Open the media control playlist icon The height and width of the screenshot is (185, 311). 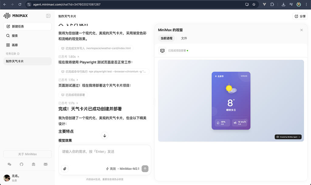pyautogui.click(x=291, y=4)
